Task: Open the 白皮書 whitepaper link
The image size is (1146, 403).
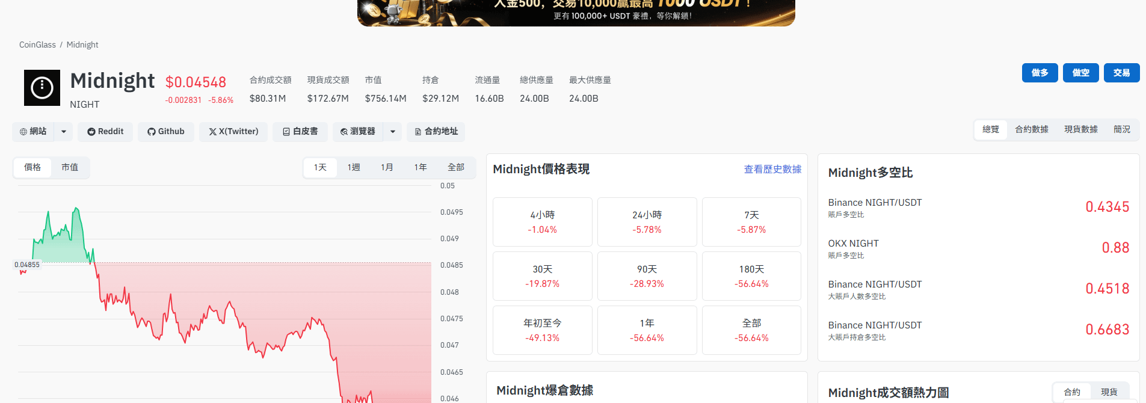Action: coord(300,132)
